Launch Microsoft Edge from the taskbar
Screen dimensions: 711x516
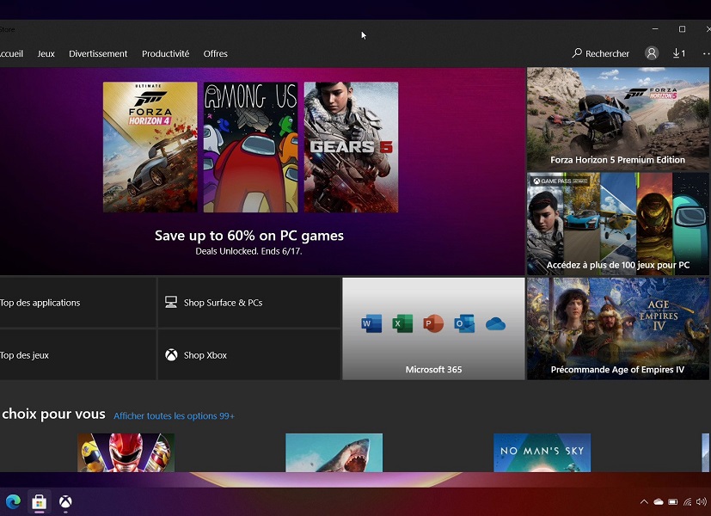point(13,501)
